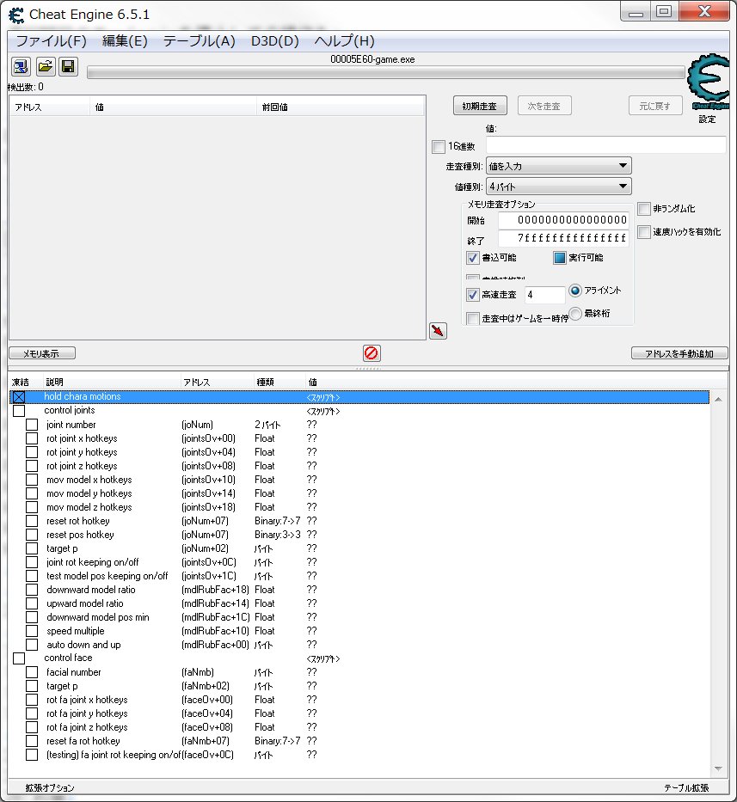Toggle freeze box for reset rot hotkey

pyautogui.click(x=32, y=521)
